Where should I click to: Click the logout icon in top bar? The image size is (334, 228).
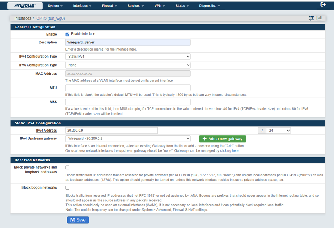coord(323,5)
